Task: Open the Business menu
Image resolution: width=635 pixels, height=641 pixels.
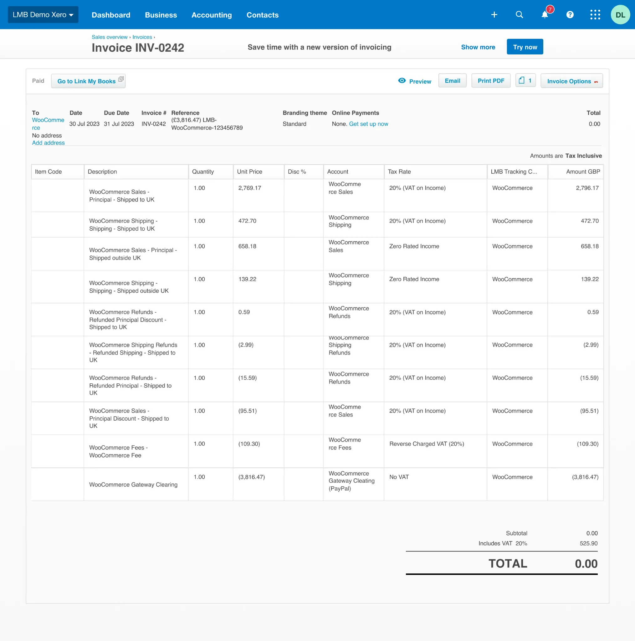Action: [x=161, y=15]
